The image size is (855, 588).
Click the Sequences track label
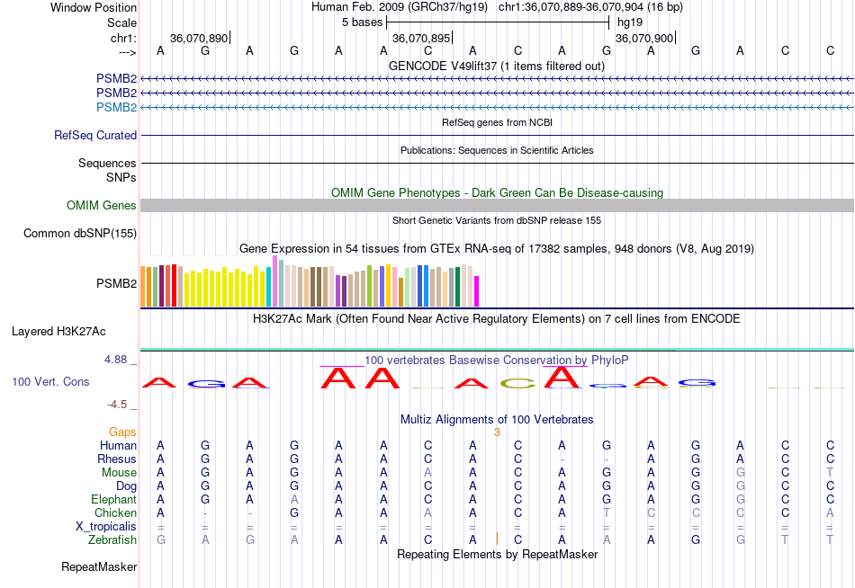tap(107, 163)
